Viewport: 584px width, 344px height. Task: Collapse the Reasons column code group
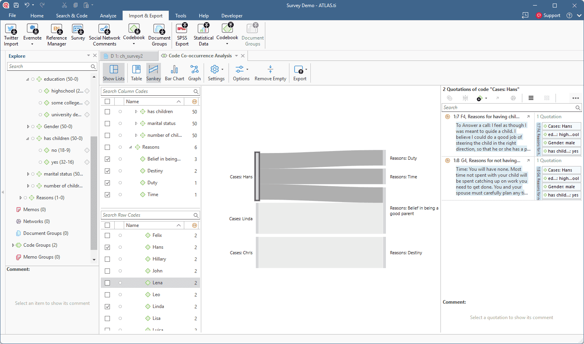pos(130,147)
